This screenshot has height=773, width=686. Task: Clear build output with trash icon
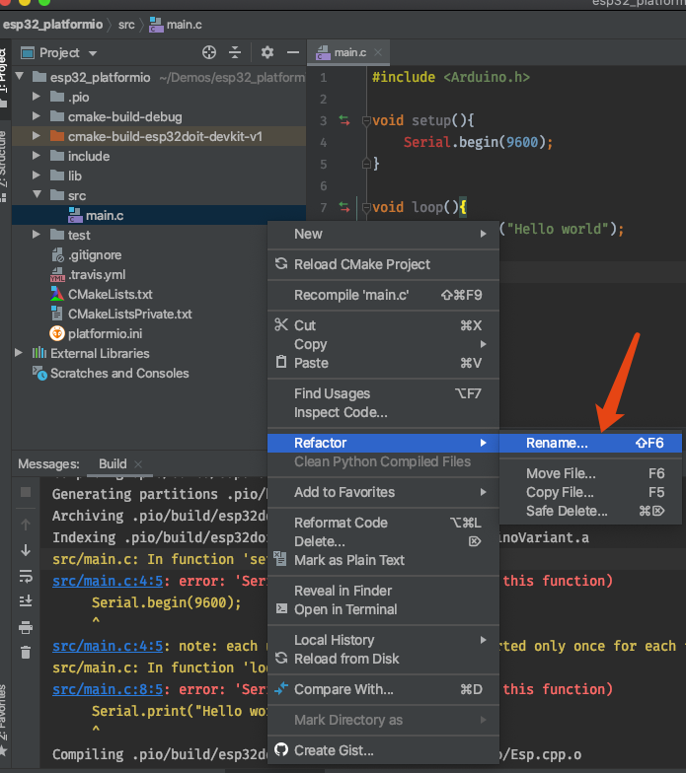pyautogui.click(x=26, y=652)
